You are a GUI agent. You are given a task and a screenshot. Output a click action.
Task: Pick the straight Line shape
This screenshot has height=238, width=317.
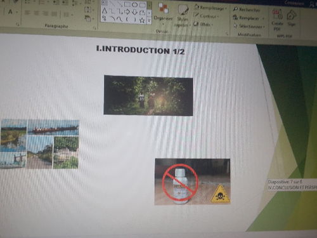click(112, 3)
